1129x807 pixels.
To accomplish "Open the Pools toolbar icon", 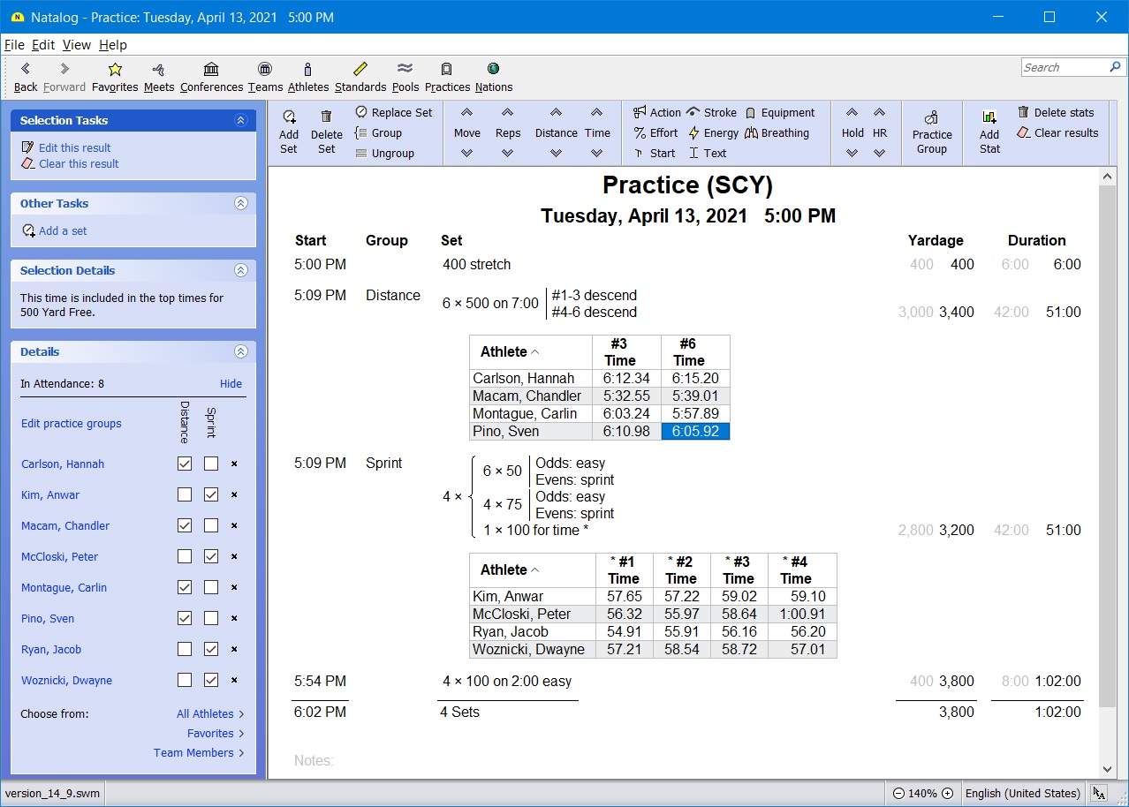I will 405,77.
